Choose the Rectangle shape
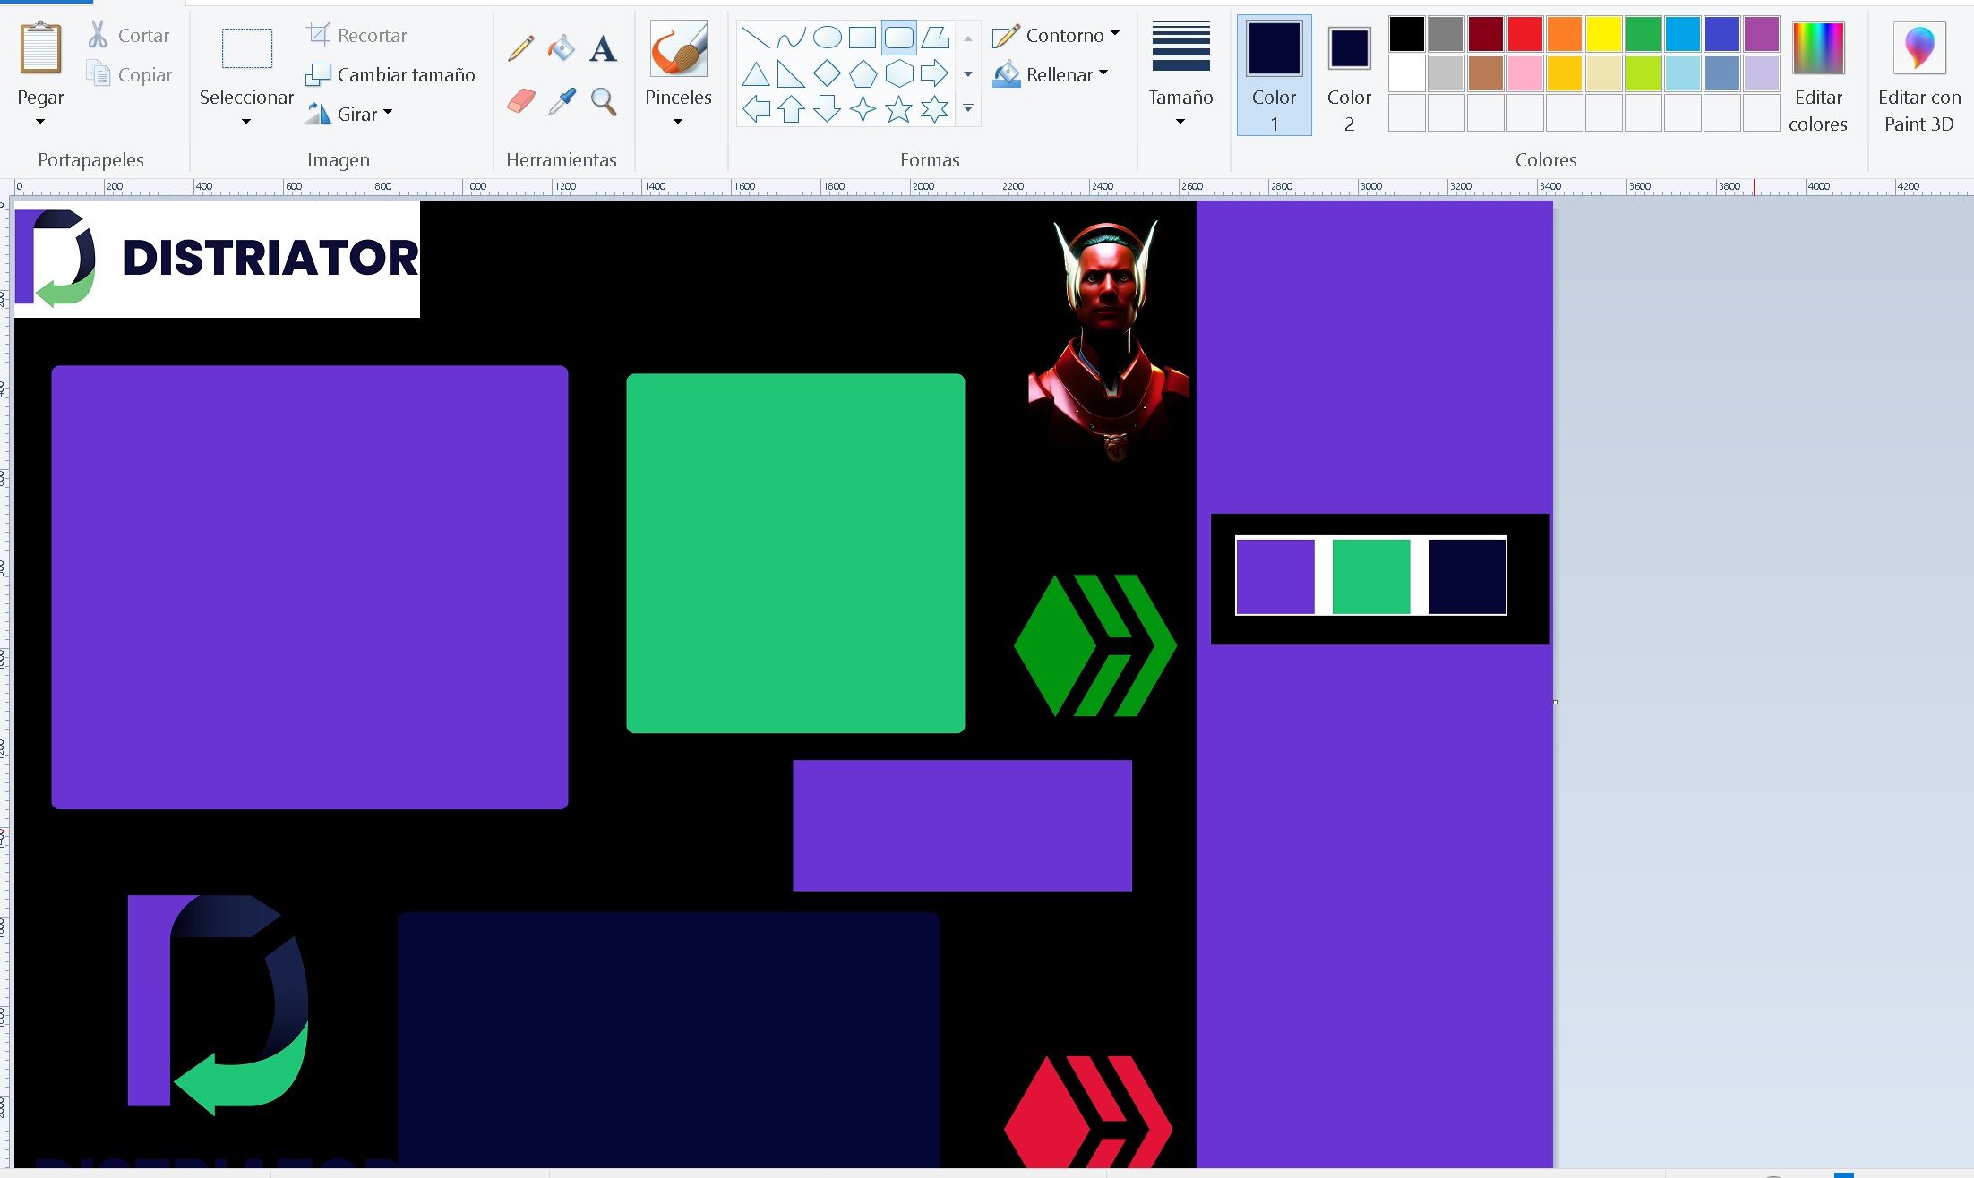The width and height of the screenshot is (1974, 1178). [863, 38]
